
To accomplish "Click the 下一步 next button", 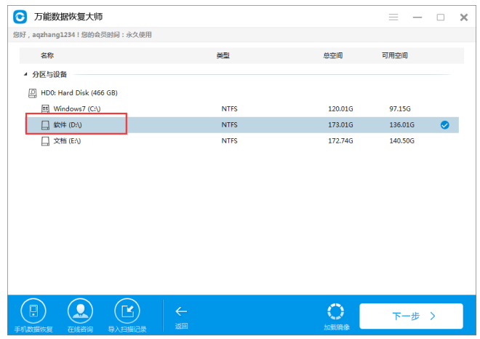I will [411, 316].
